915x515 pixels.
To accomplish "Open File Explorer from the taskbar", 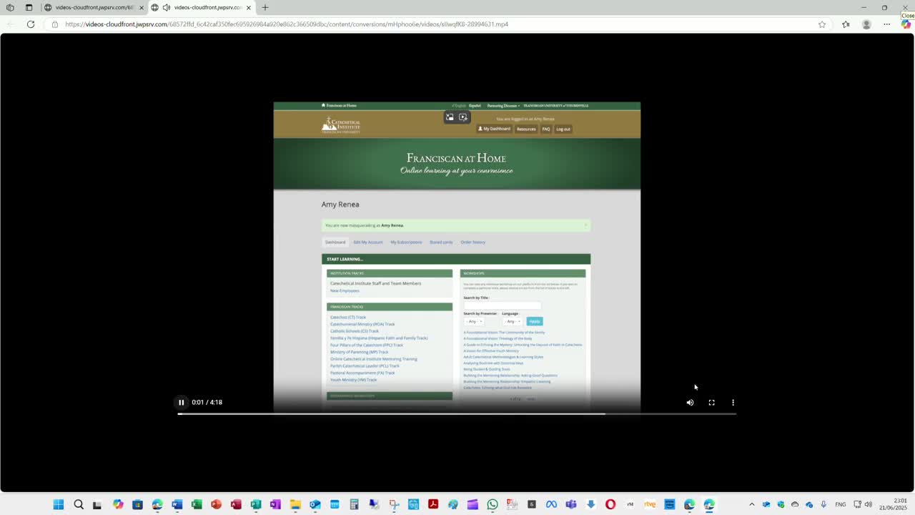I will [295, 504].
